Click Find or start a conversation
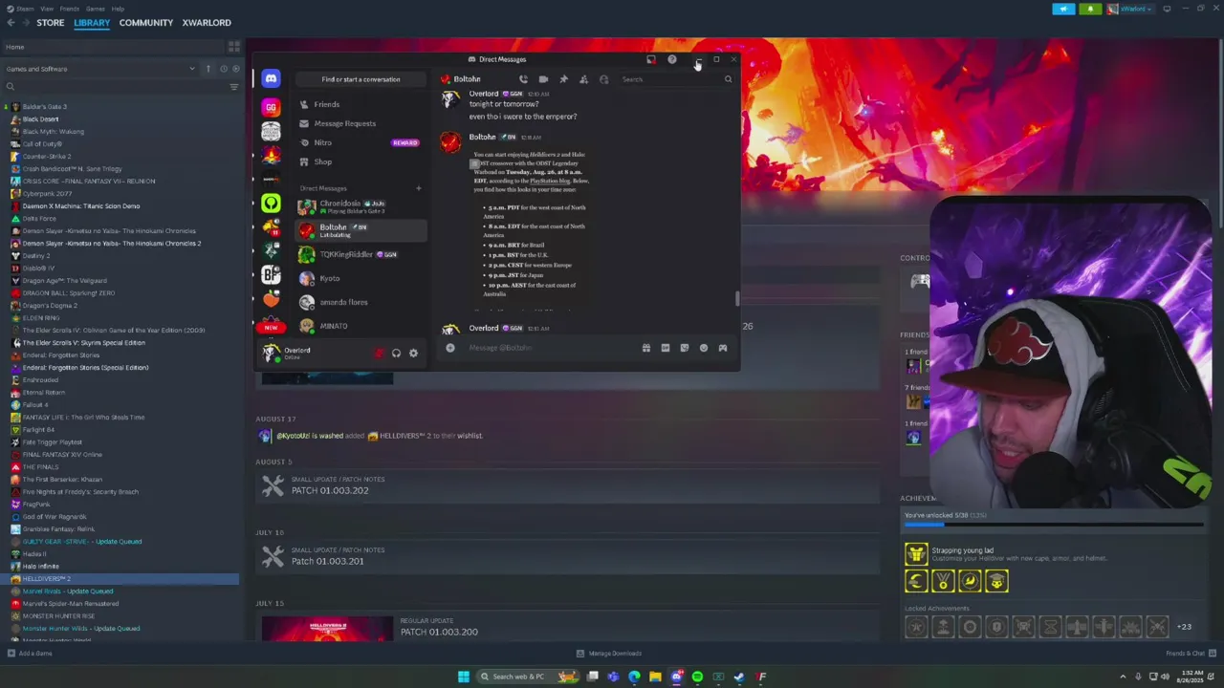 (x=361, y=79)
